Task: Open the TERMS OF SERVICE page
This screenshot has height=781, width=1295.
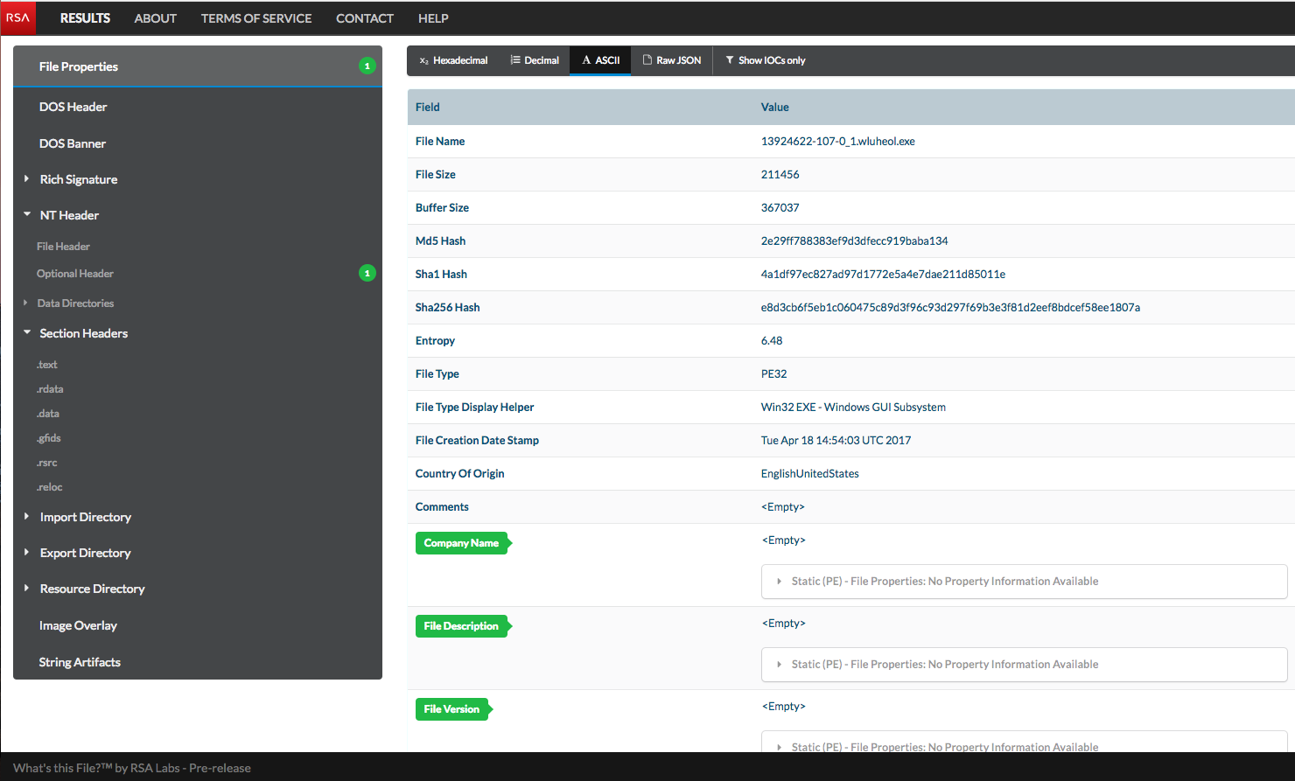Action: point(256,17)
